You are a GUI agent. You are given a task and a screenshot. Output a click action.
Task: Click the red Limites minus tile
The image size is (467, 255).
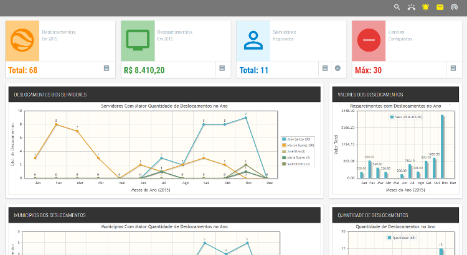[x=369, y=41]
